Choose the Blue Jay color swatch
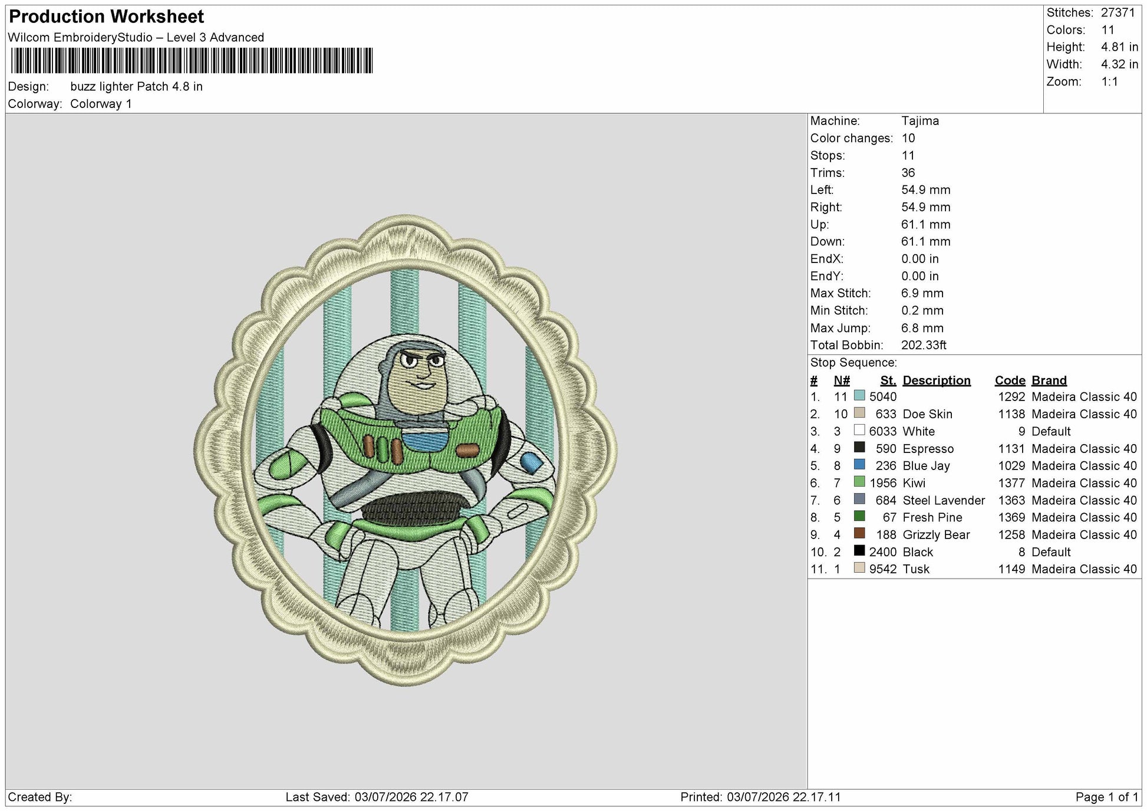 [859, 465]
